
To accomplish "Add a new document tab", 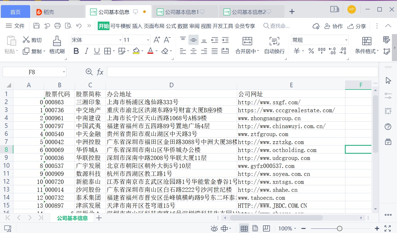I will pos(292,12).
